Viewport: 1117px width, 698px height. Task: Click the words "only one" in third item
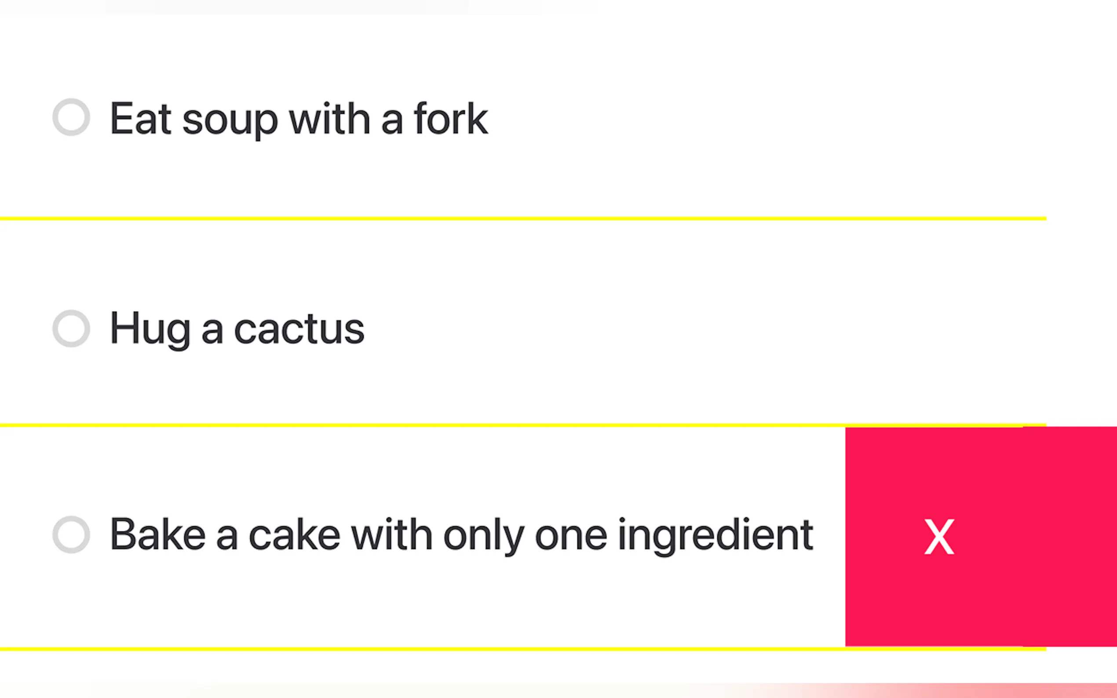coord(525,534)
